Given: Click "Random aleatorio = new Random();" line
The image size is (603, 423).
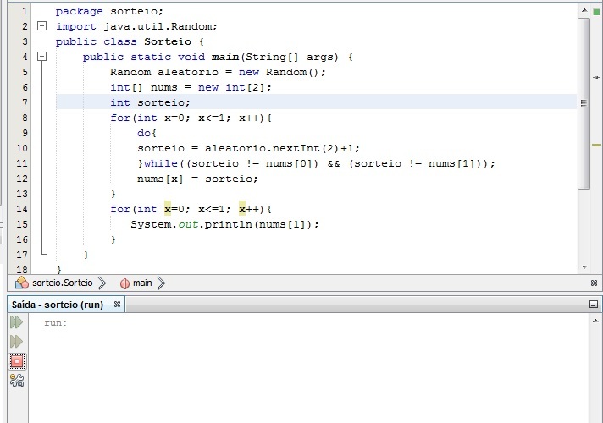Looking at the screenshot, I should pos(218,72).
